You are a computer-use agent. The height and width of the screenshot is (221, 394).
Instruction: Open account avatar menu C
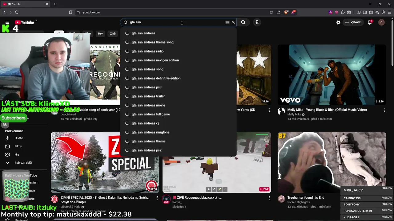[381, 22]
